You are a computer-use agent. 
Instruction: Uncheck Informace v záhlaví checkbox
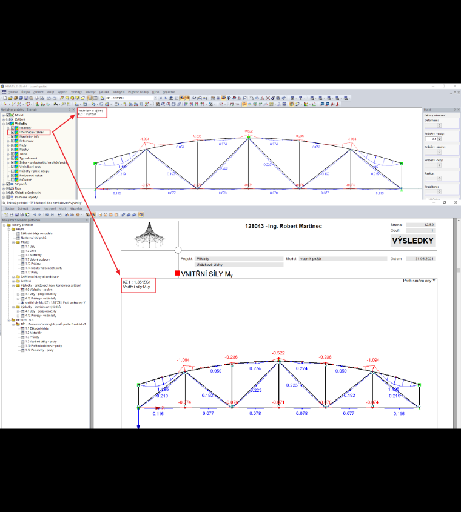tap(12, 132)
